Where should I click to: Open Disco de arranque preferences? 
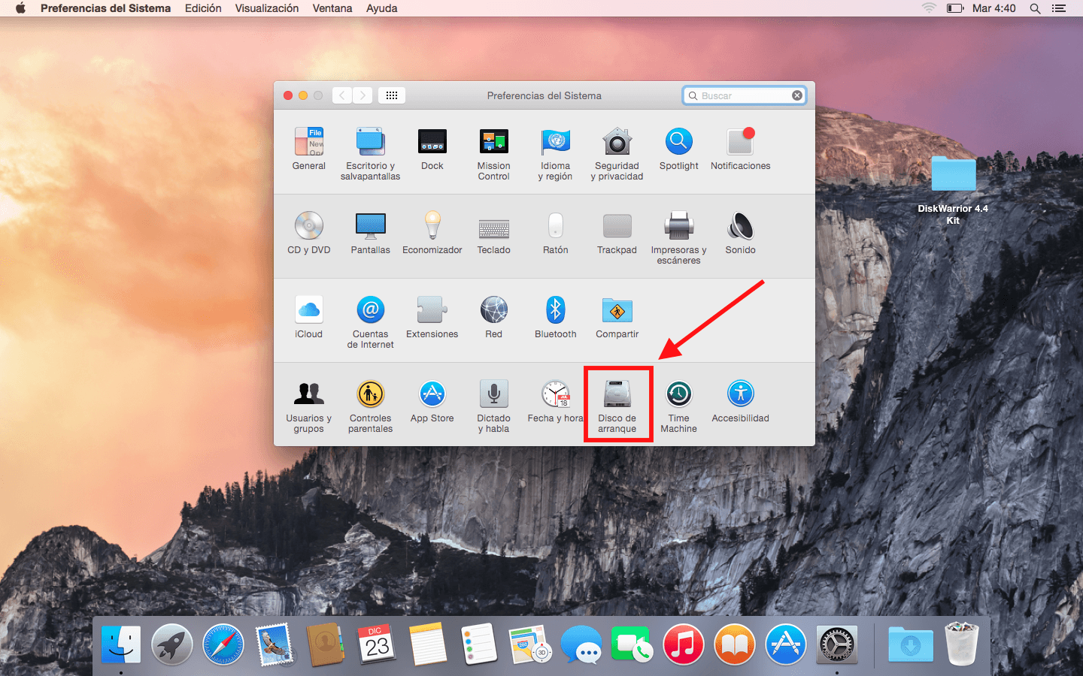617,406
